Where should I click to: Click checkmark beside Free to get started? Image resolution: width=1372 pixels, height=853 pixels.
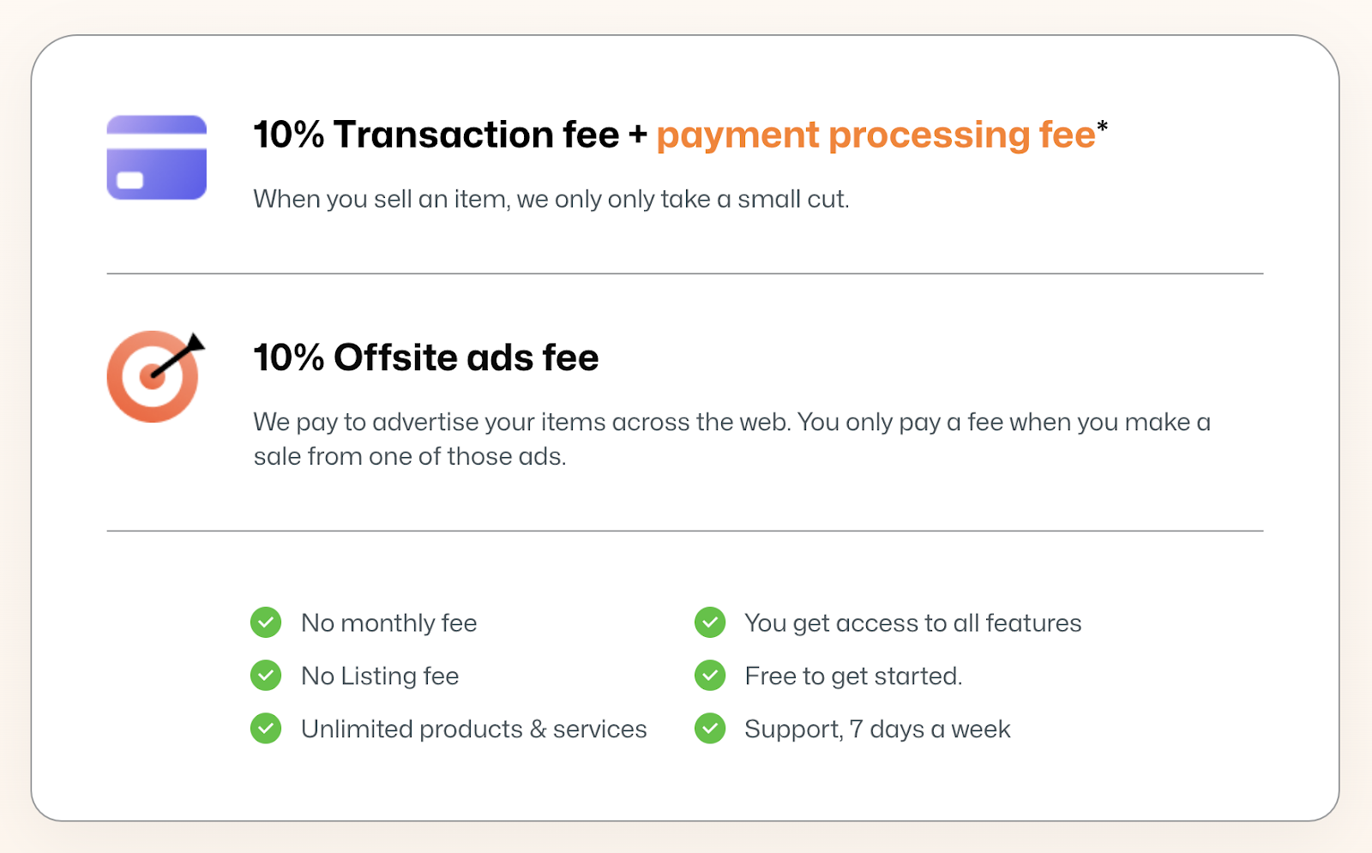[x=710, y=676]
